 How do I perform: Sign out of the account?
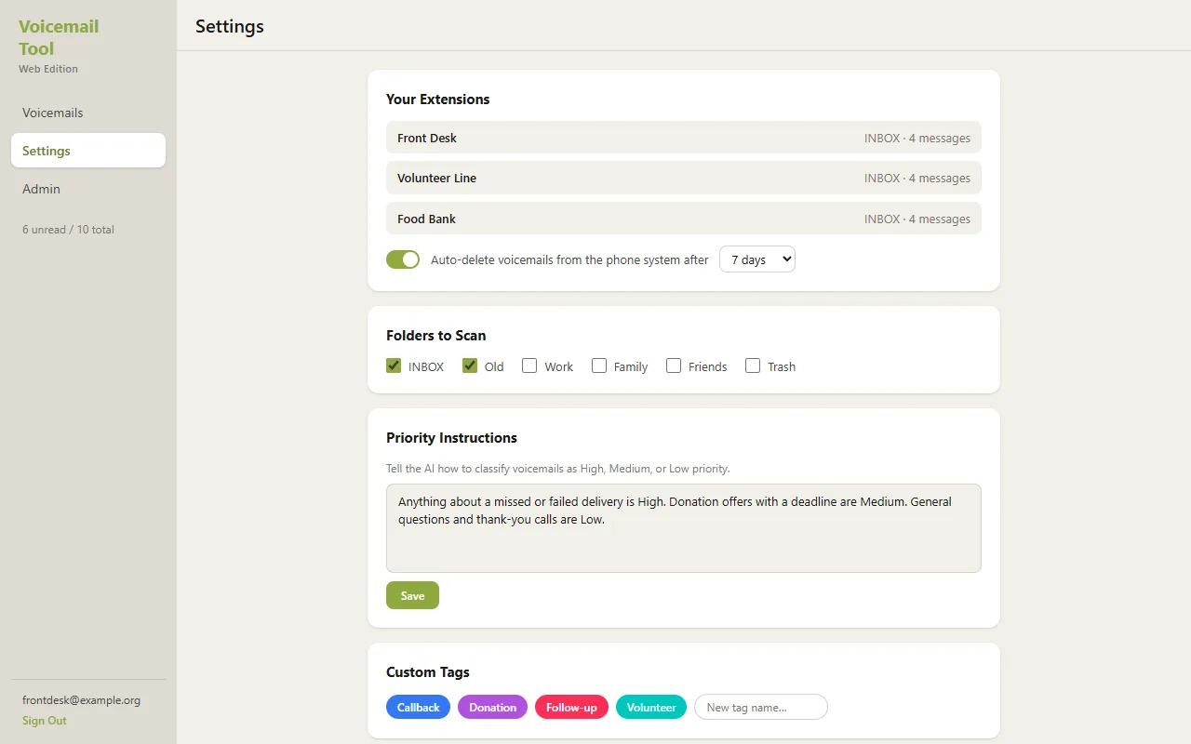click(x=45, y=721)
